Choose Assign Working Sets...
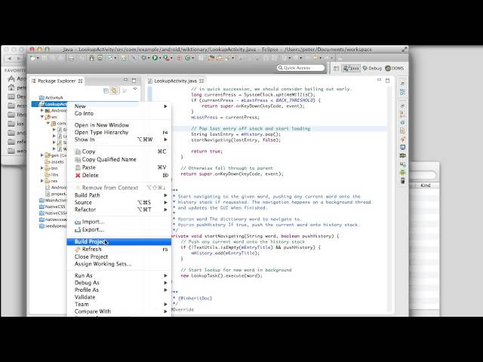Screen dimensions: 483x362 pos(119,264)
